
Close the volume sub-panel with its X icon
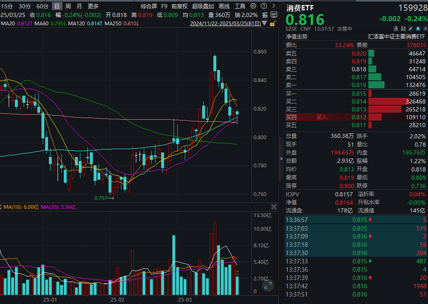tap(274, 207)
